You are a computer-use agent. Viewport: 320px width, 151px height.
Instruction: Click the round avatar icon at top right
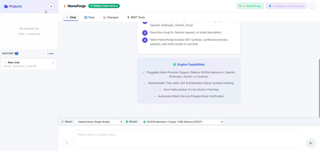pyautogui.click(x=312, y=6)
